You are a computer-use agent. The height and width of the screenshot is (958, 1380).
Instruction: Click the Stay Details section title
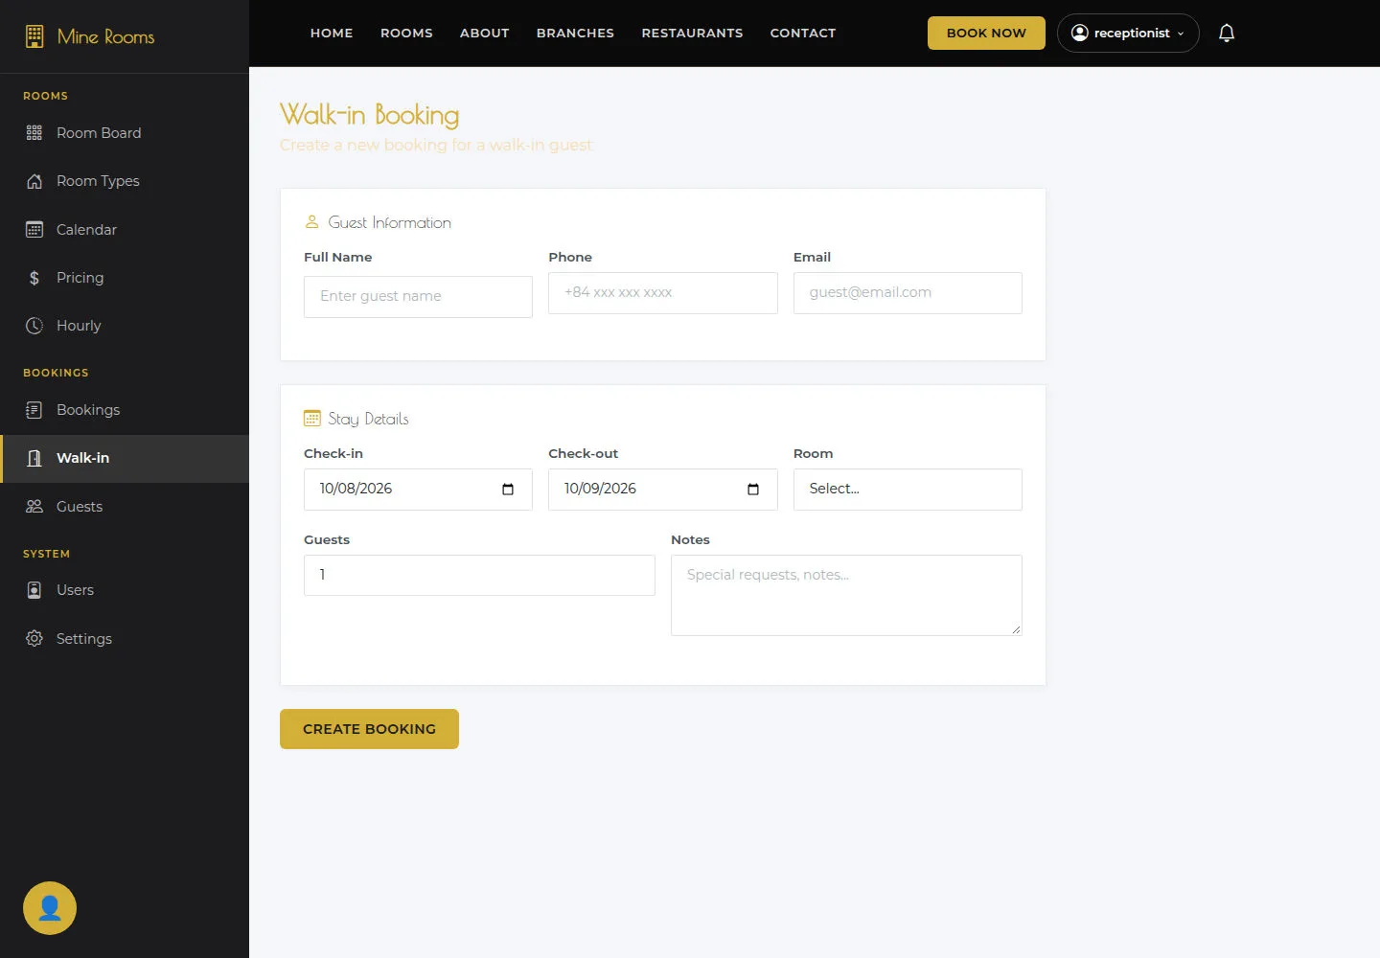pos(368,420)
